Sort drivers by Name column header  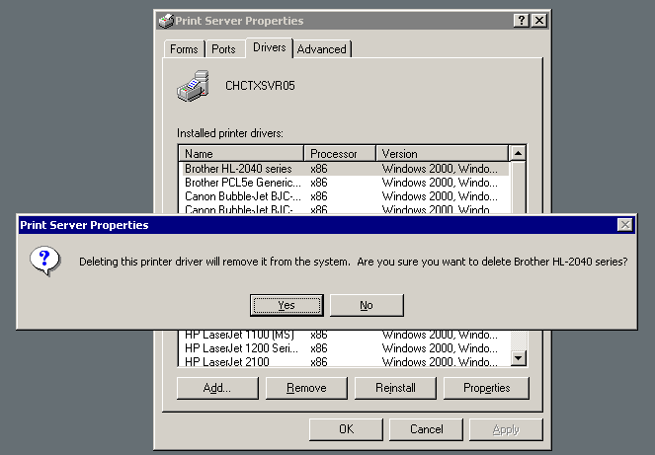point(241,154)
